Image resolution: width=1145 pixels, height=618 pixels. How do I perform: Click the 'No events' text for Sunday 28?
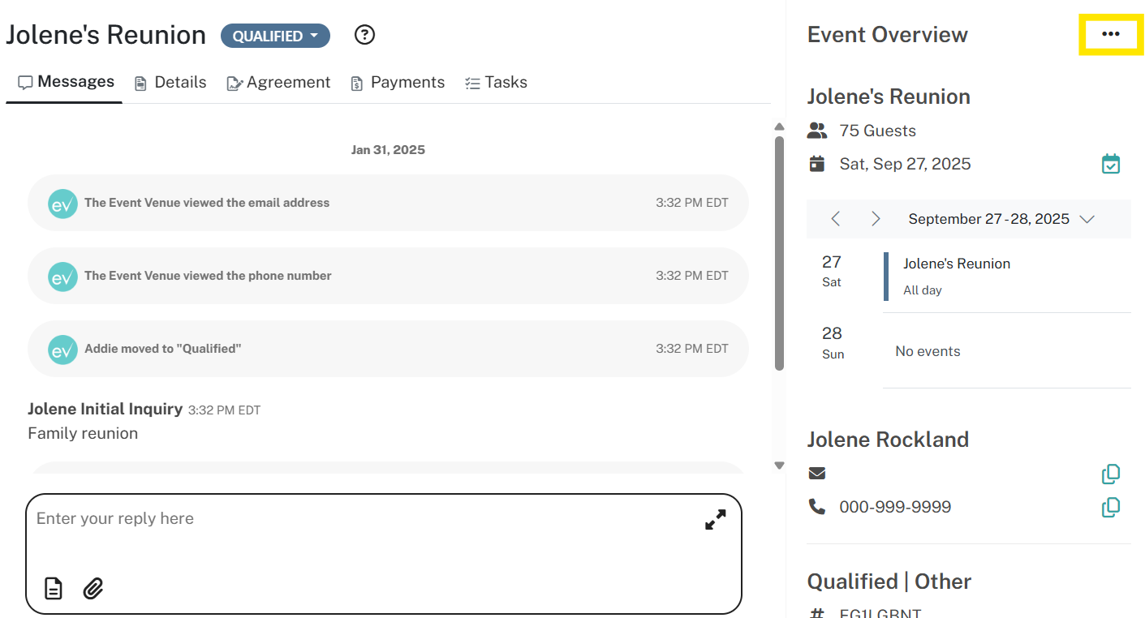point(928,351)
